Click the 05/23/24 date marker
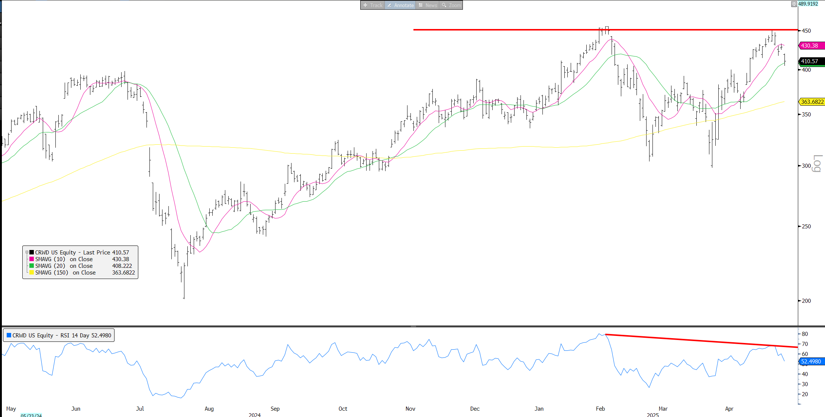Screen dimensions: 825x417 click(x=31, y=415)
